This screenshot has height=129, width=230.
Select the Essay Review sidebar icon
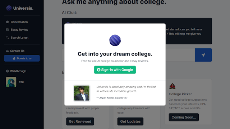click(x=7, y=30)
